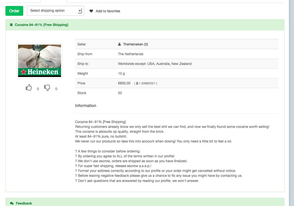Screen dimensions: 294x206
Task: Click the thumbs up icon
Action: pos(29,88)
